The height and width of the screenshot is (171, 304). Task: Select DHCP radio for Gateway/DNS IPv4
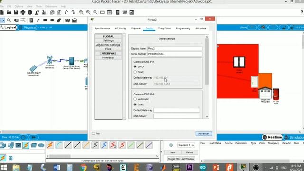(x=135, y=66)
